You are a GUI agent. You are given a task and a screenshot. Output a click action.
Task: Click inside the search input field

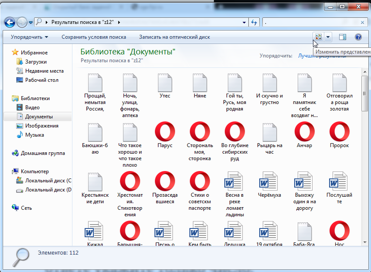point(310,23)
